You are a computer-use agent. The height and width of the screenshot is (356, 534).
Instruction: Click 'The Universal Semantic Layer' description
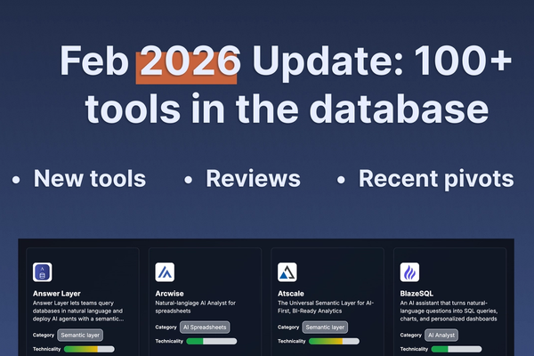[326, 306]
